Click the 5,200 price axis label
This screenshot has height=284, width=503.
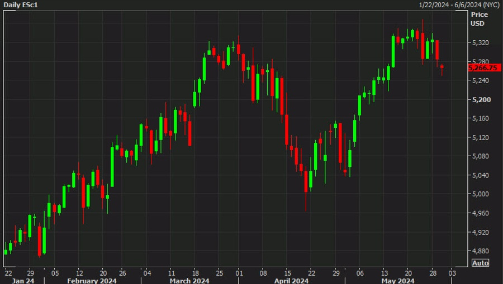[x=482, y=99]
